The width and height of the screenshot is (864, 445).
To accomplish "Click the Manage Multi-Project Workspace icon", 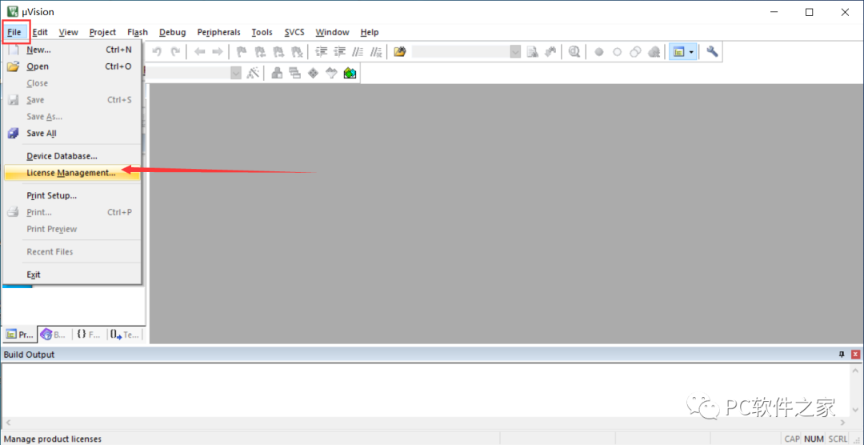I will coord(294,73).
